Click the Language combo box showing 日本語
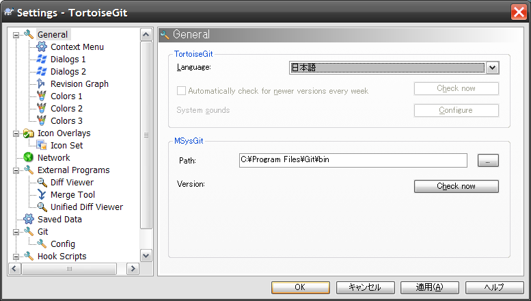This screenshot has width=531, height=301. tap(394, 68)
